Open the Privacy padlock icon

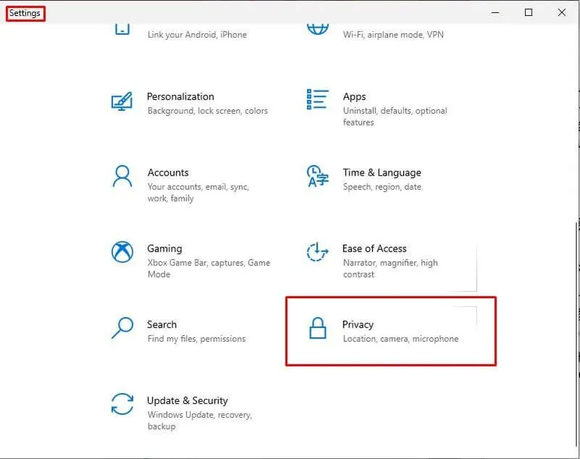click(x=318, y=328)
